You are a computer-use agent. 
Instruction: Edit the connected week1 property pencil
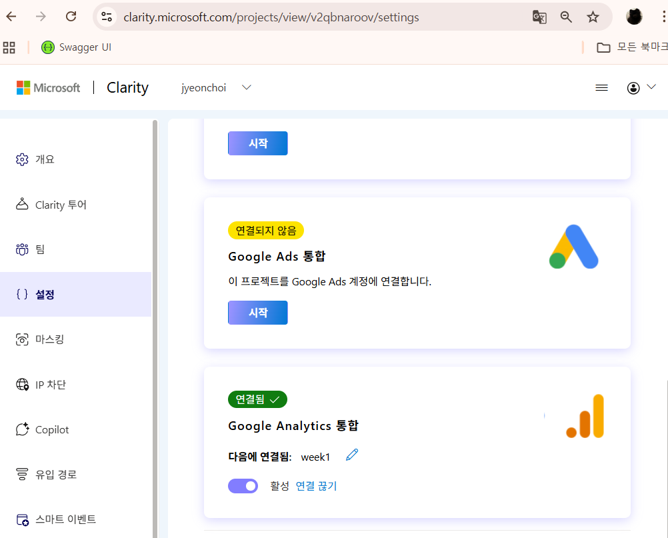pos(352,455)
